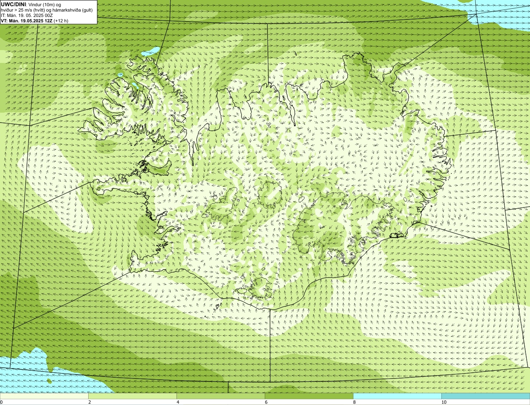Select the 4–6 m/s green swatch
530x405 pixels.
(x=221, y=396)
